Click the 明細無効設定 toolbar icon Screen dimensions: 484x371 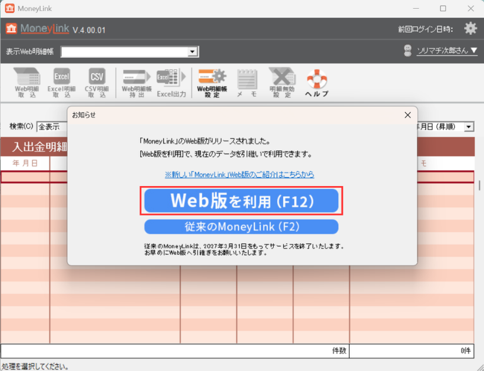pyautogui.click(x=282, y=82)
